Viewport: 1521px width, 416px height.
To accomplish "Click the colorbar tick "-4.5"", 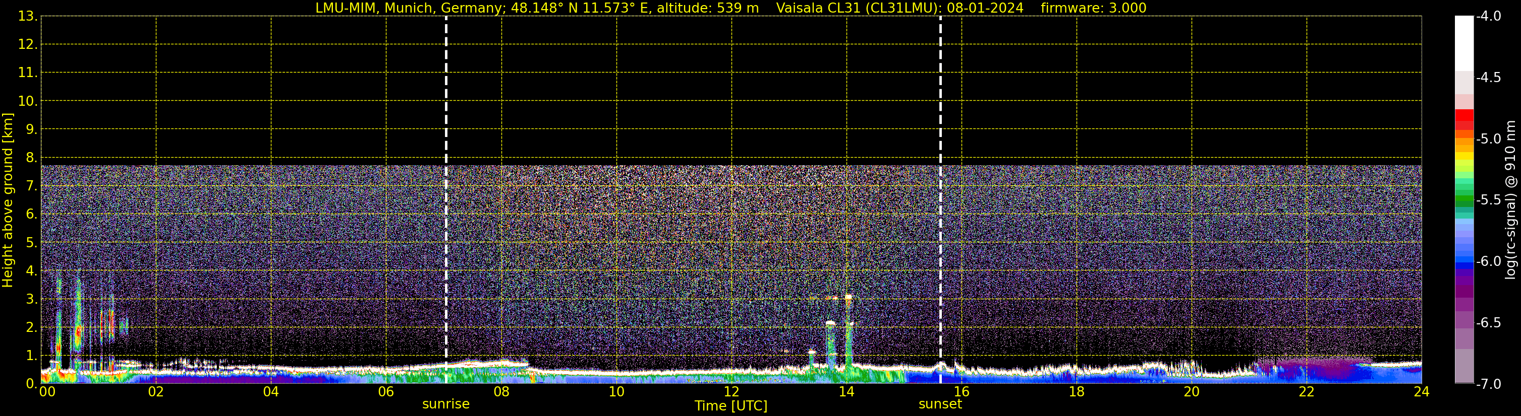I will (x=1488, y=78).
